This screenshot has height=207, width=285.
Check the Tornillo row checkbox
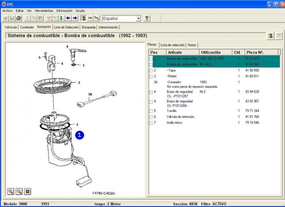point(151,111)
